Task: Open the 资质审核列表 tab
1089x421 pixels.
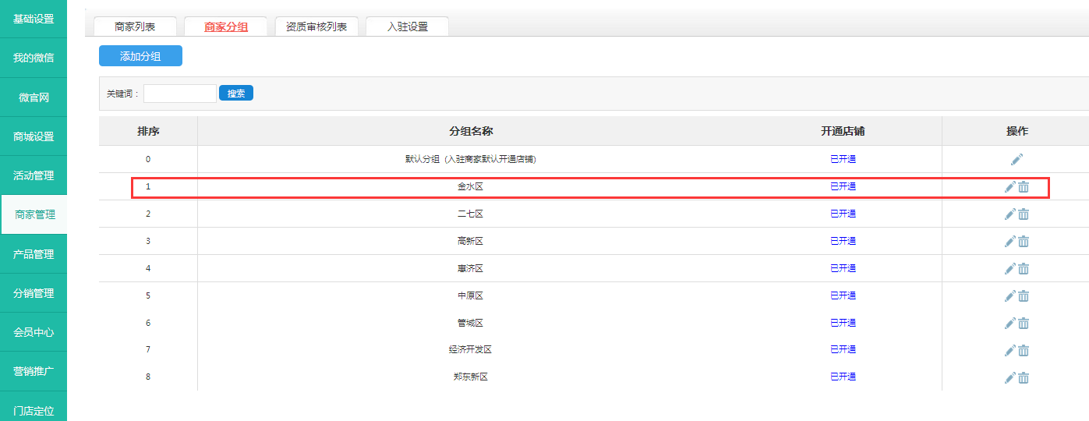Action: [316, 27]
